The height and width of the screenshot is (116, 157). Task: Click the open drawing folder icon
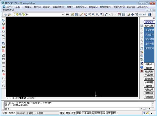(72, 15)
